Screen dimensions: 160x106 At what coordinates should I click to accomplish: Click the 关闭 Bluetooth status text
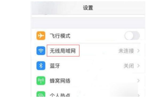[x=129, y=66]
